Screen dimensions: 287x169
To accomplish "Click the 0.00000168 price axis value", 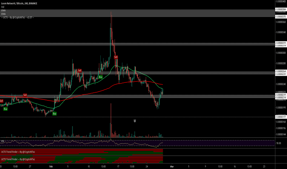I will point(281,122).
